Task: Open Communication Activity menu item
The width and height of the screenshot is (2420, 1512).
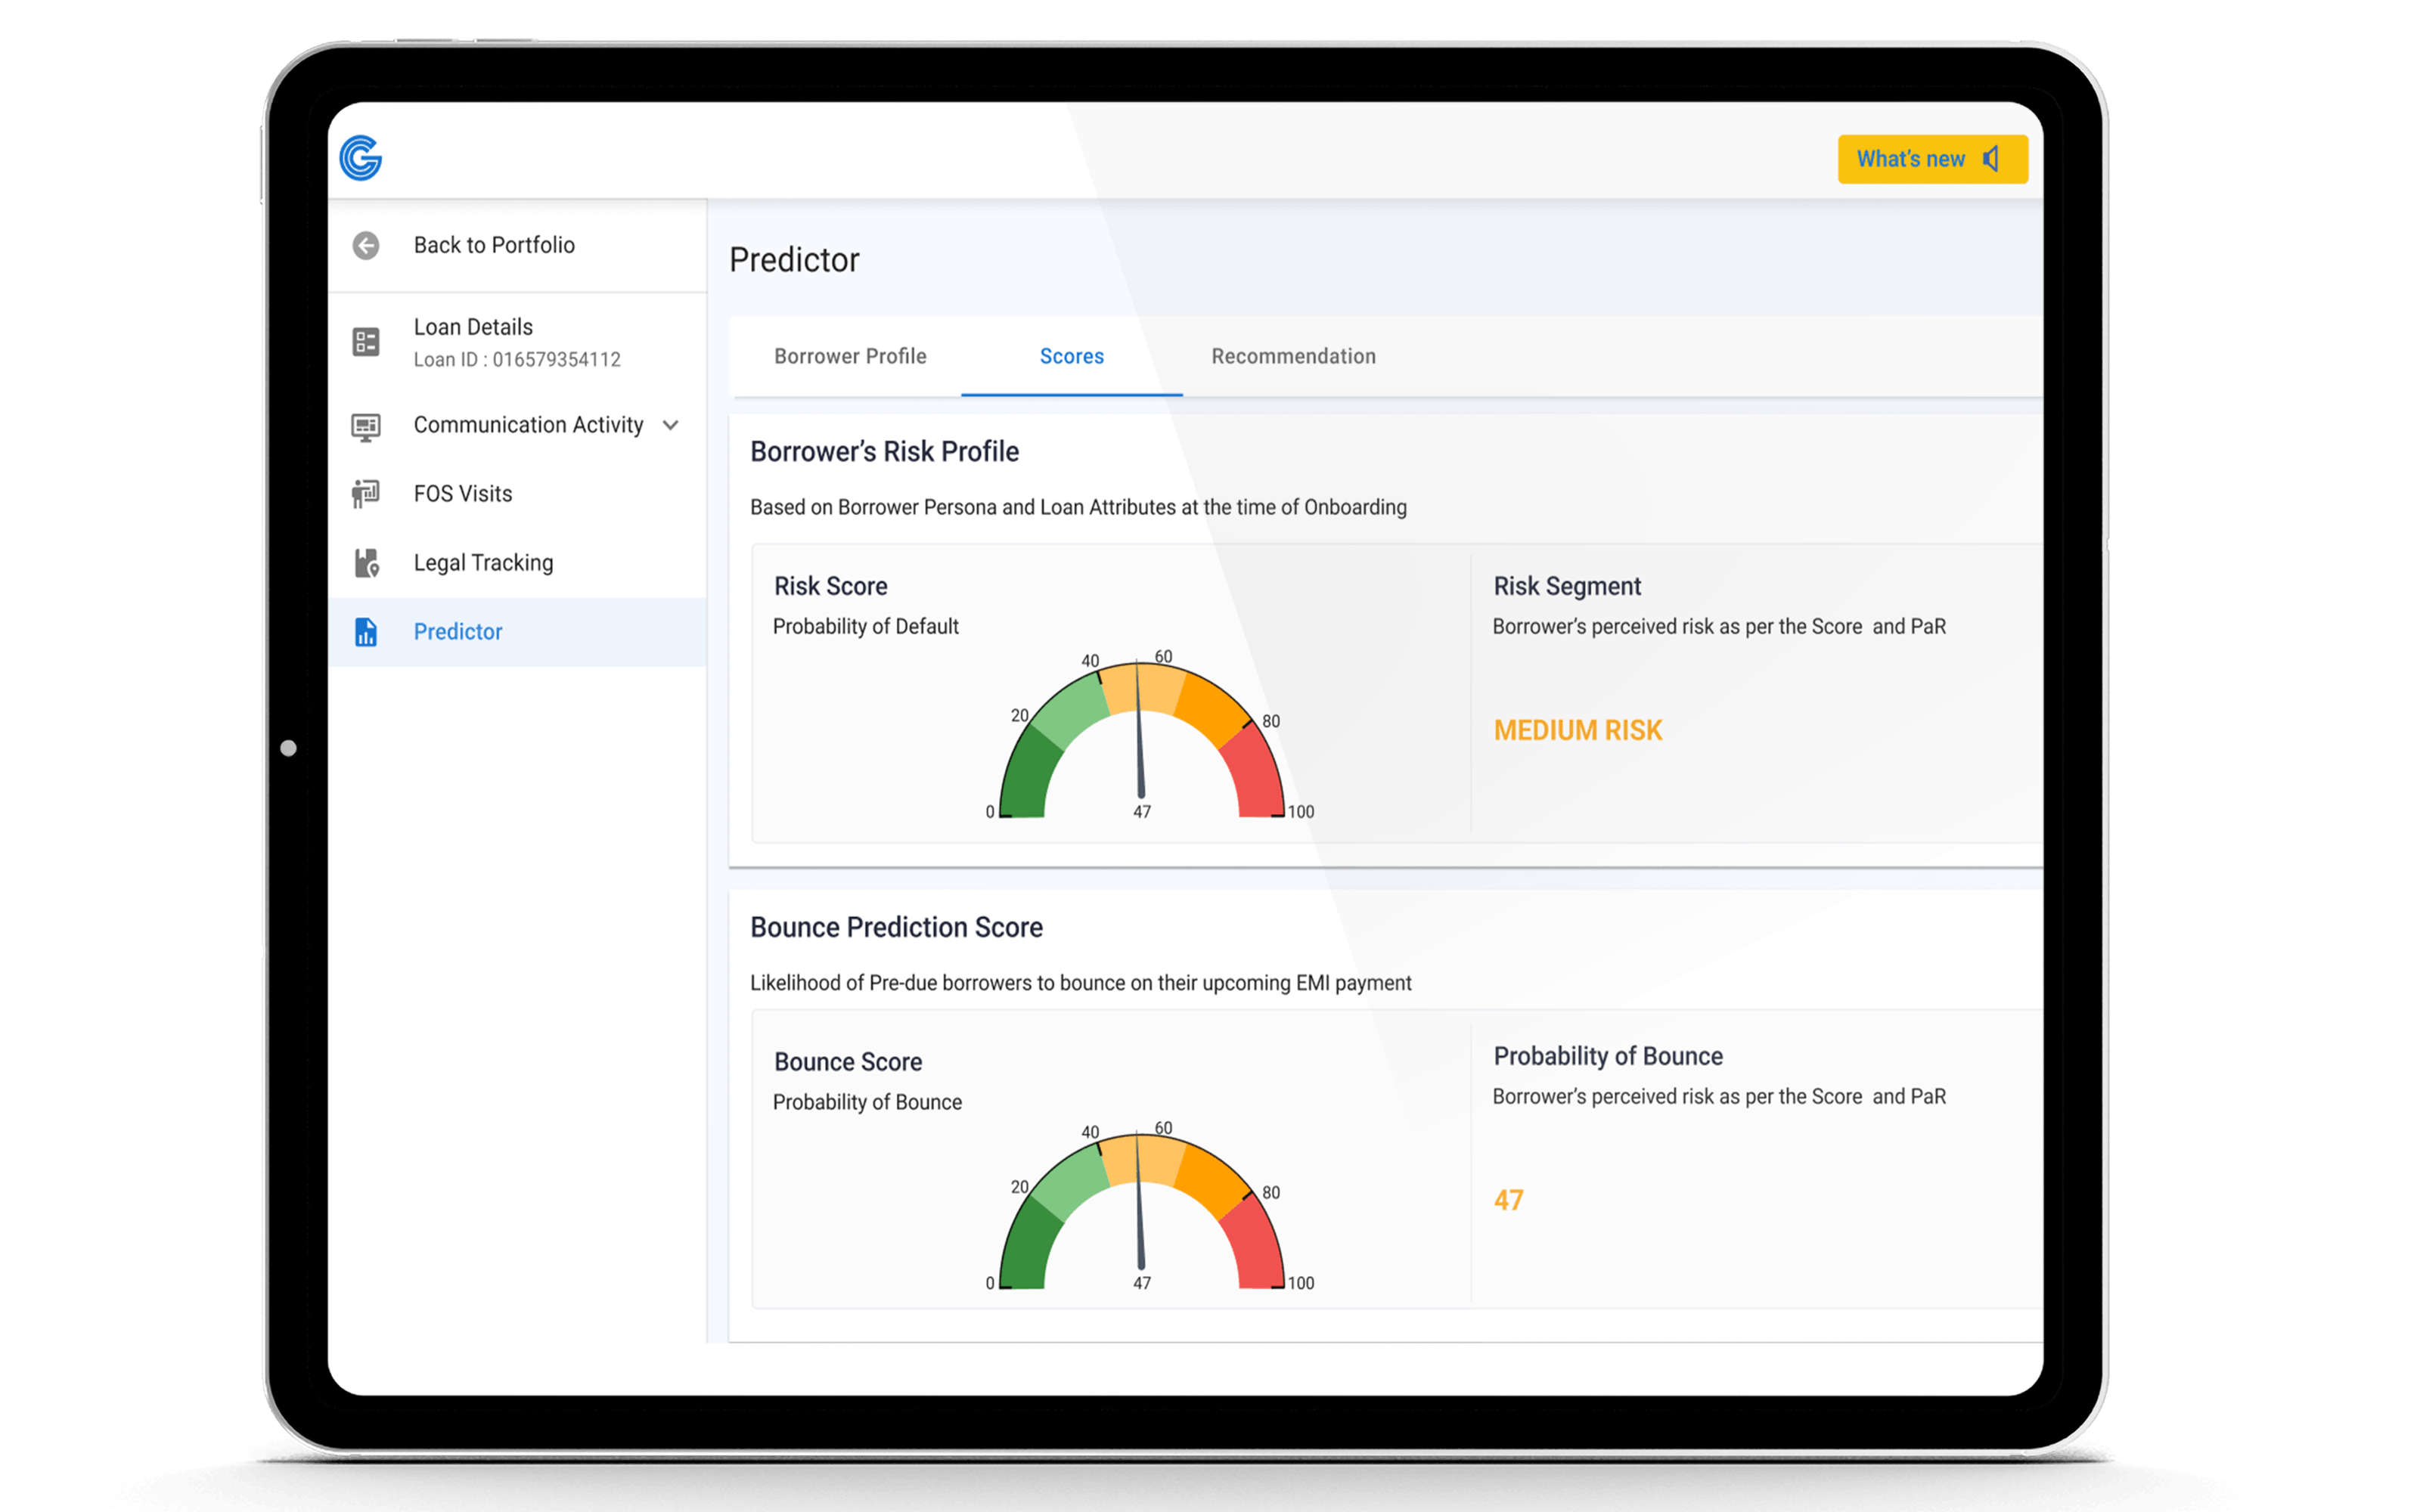Action: pos(528,425)
